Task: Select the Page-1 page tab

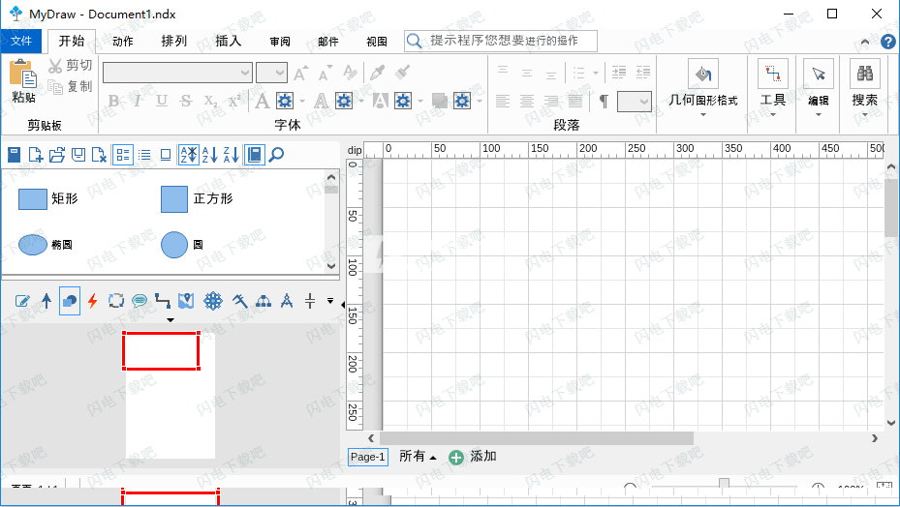Action: (x=367, y=457)
